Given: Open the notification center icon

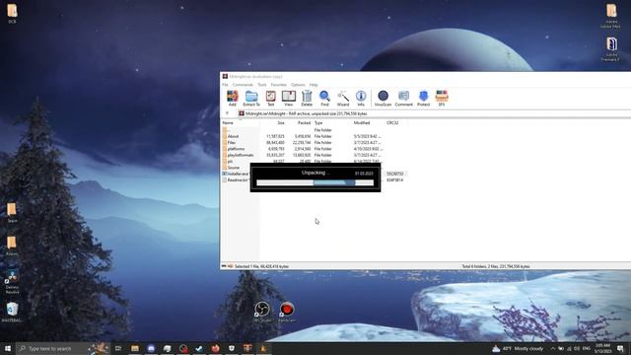Looking at the screenshot, I should point(620,348).
